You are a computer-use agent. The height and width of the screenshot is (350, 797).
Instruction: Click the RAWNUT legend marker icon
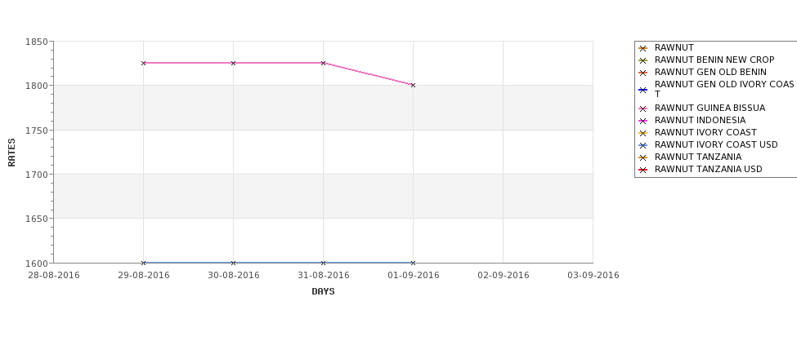(643, 48)
